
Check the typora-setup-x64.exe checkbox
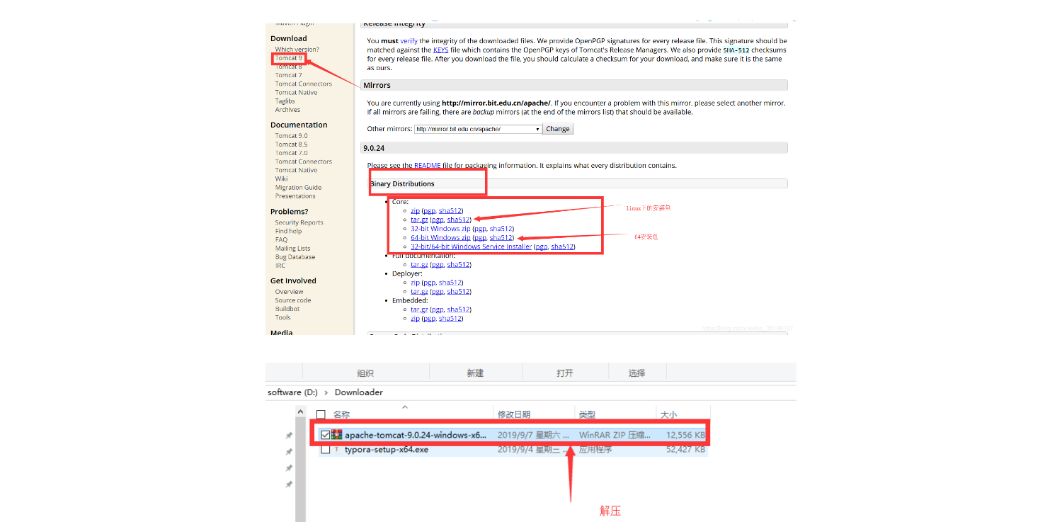coord(325,450)
